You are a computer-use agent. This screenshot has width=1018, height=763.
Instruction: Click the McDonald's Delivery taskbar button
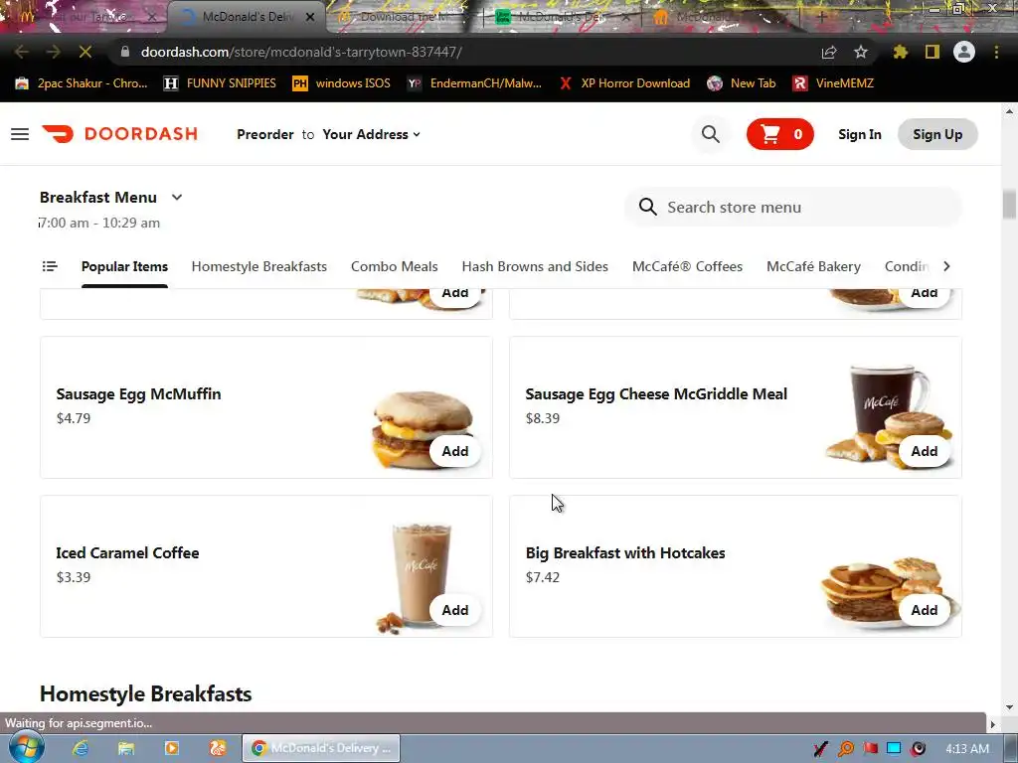[x=321, y=748]
